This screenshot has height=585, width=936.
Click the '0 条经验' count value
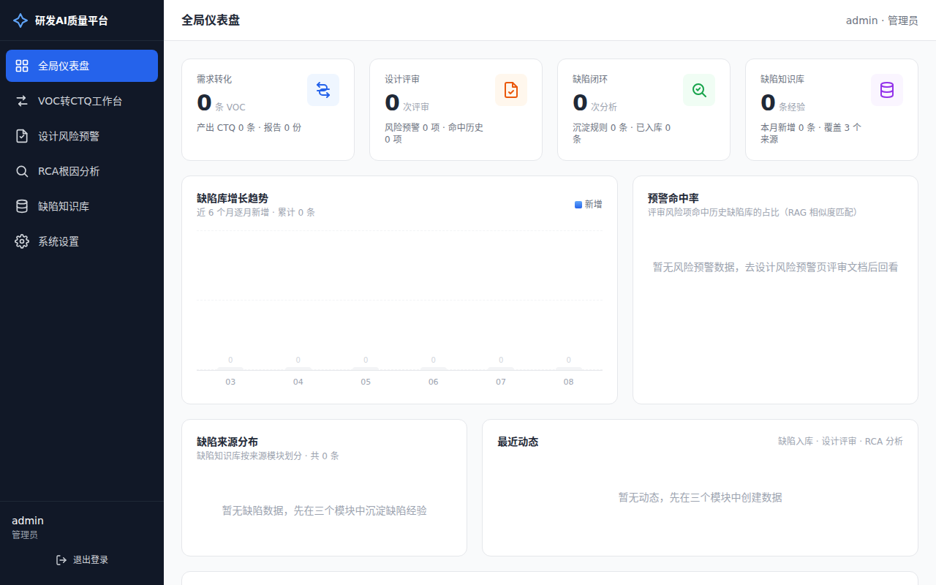[782, 103]
